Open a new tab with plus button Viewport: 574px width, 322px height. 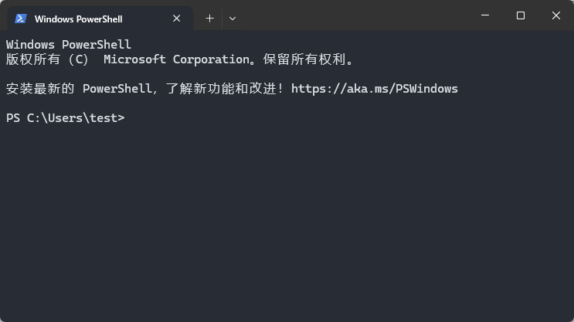(x=209, y=19)
